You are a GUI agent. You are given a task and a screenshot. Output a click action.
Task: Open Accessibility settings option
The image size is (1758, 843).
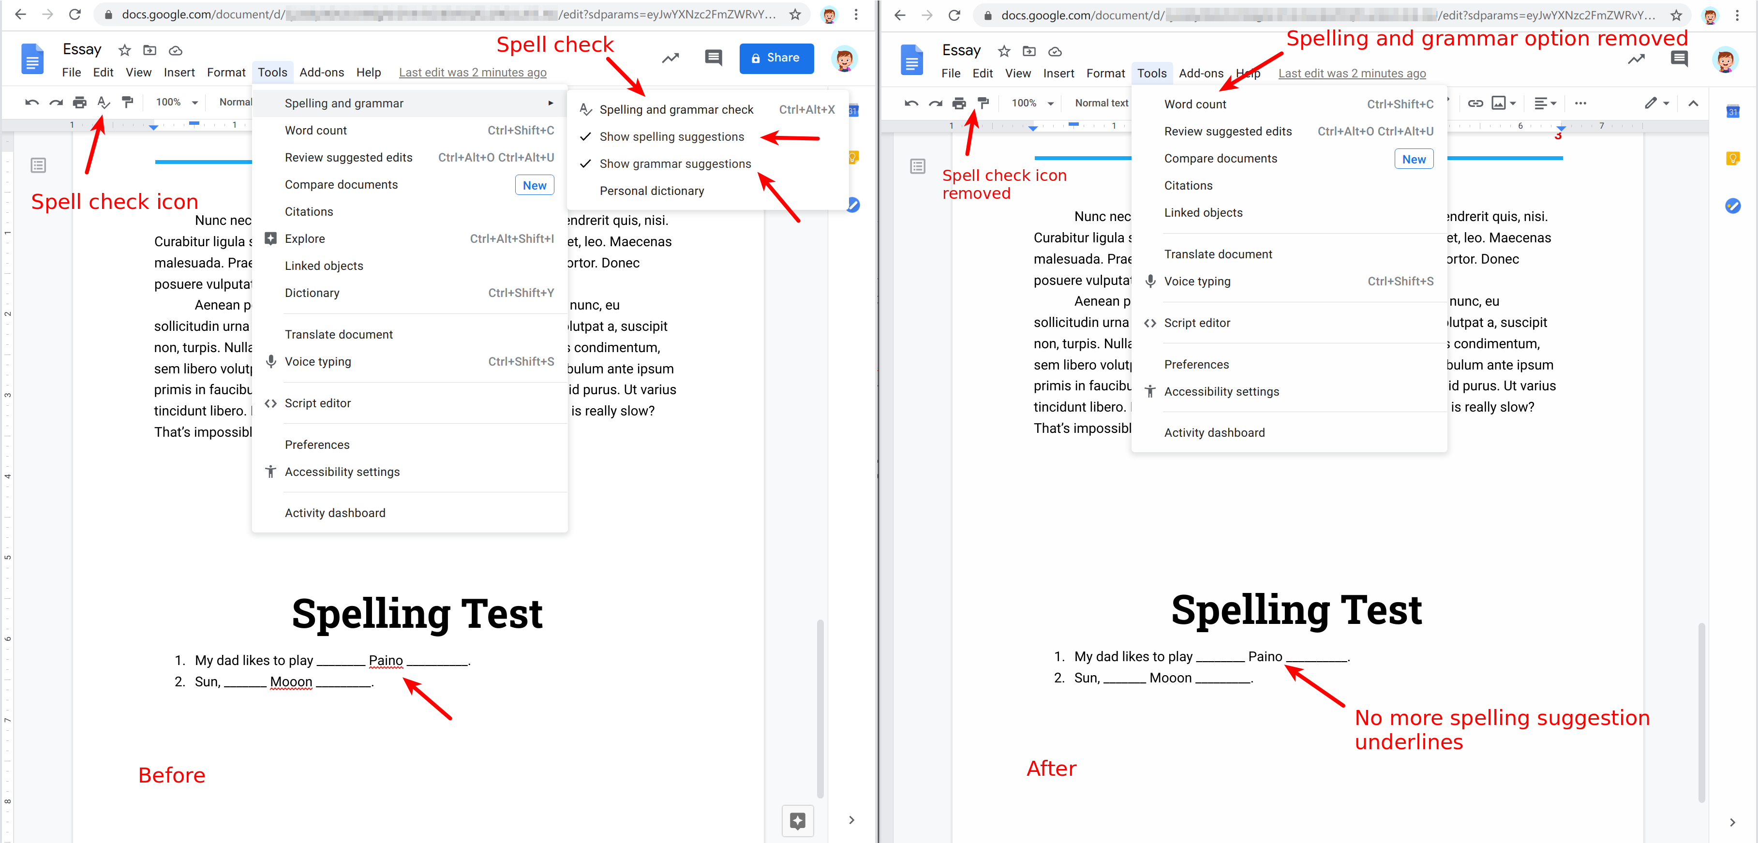click(x=1221, y=391)
